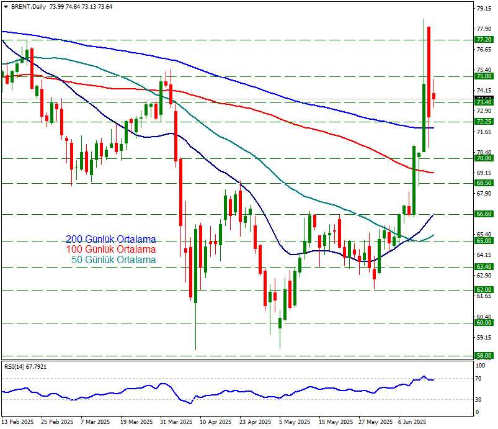The width and height of the screenshot is (498, 429).
Task: Click the 10 Apr 2025 date label
Action: pyautogui.click(x=216, y=422)
